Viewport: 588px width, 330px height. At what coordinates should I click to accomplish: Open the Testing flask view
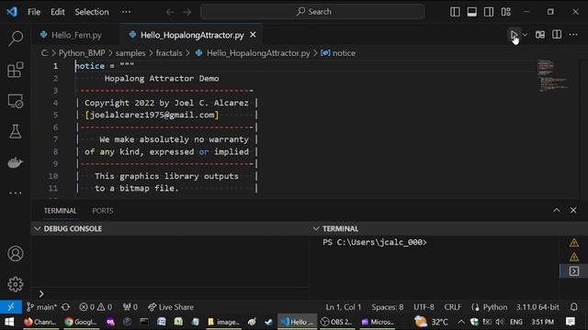pos(16,131)
